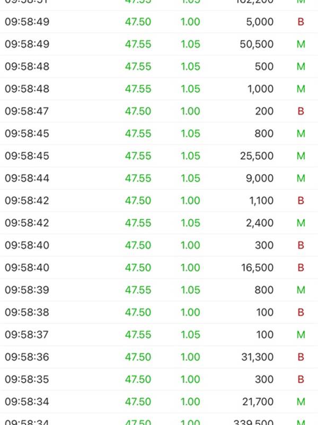Open the 21,700 volume trade row
The image size is (318, 425).
click(159, 402)
